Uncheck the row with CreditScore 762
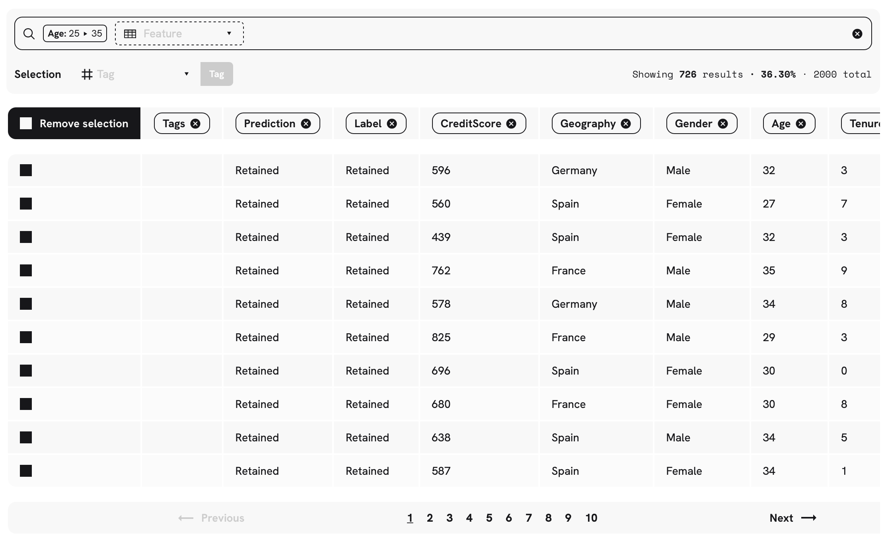This screenshot has height=536, width=884. (x=26, y=270)
